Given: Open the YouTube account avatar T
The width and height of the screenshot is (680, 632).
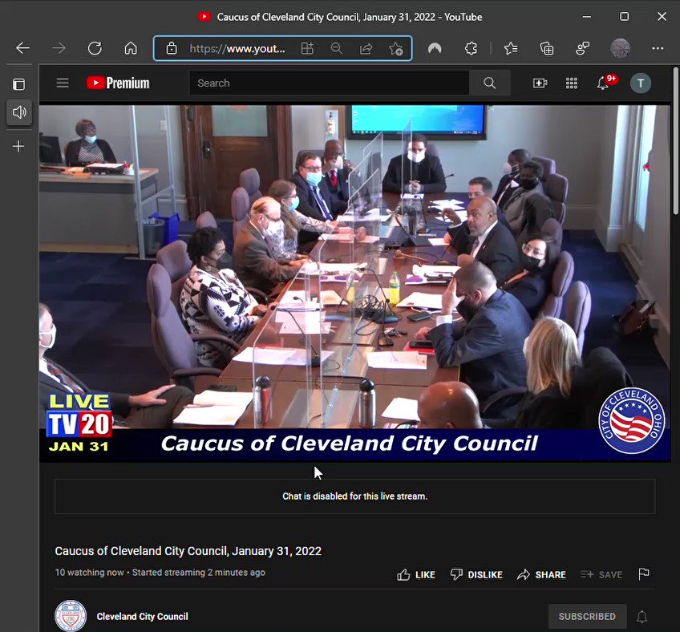Looking at the screenshot, I should (x=641, y=83).
